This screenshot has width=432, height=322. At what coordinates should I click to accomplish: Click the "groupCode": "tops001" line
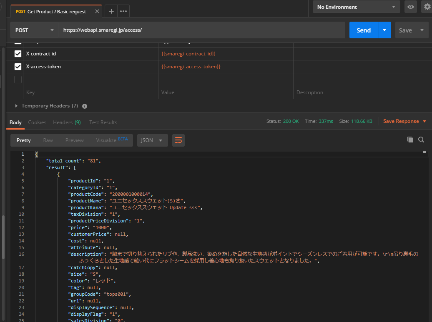click(x=100, y=294)
